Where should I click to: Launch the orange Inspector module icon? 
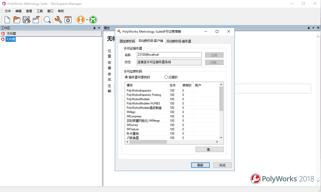[81, 20]
